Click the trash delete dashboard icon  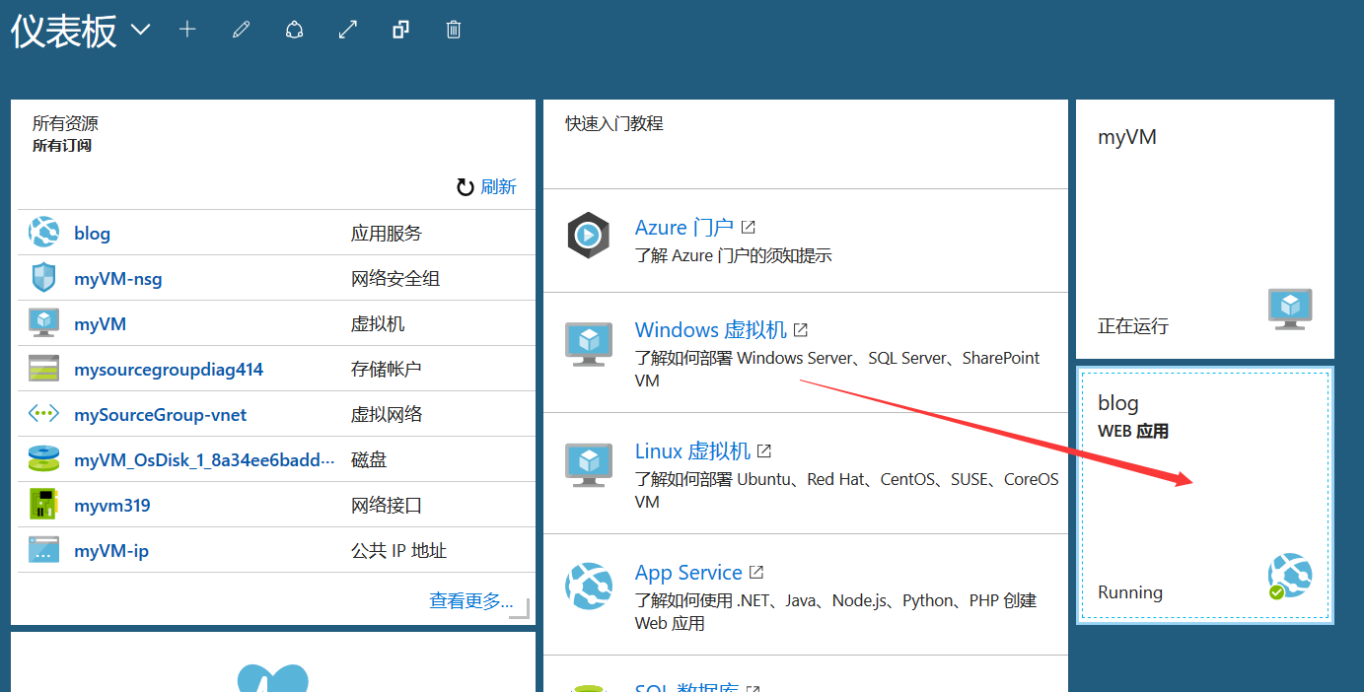(x=454, y=30)
